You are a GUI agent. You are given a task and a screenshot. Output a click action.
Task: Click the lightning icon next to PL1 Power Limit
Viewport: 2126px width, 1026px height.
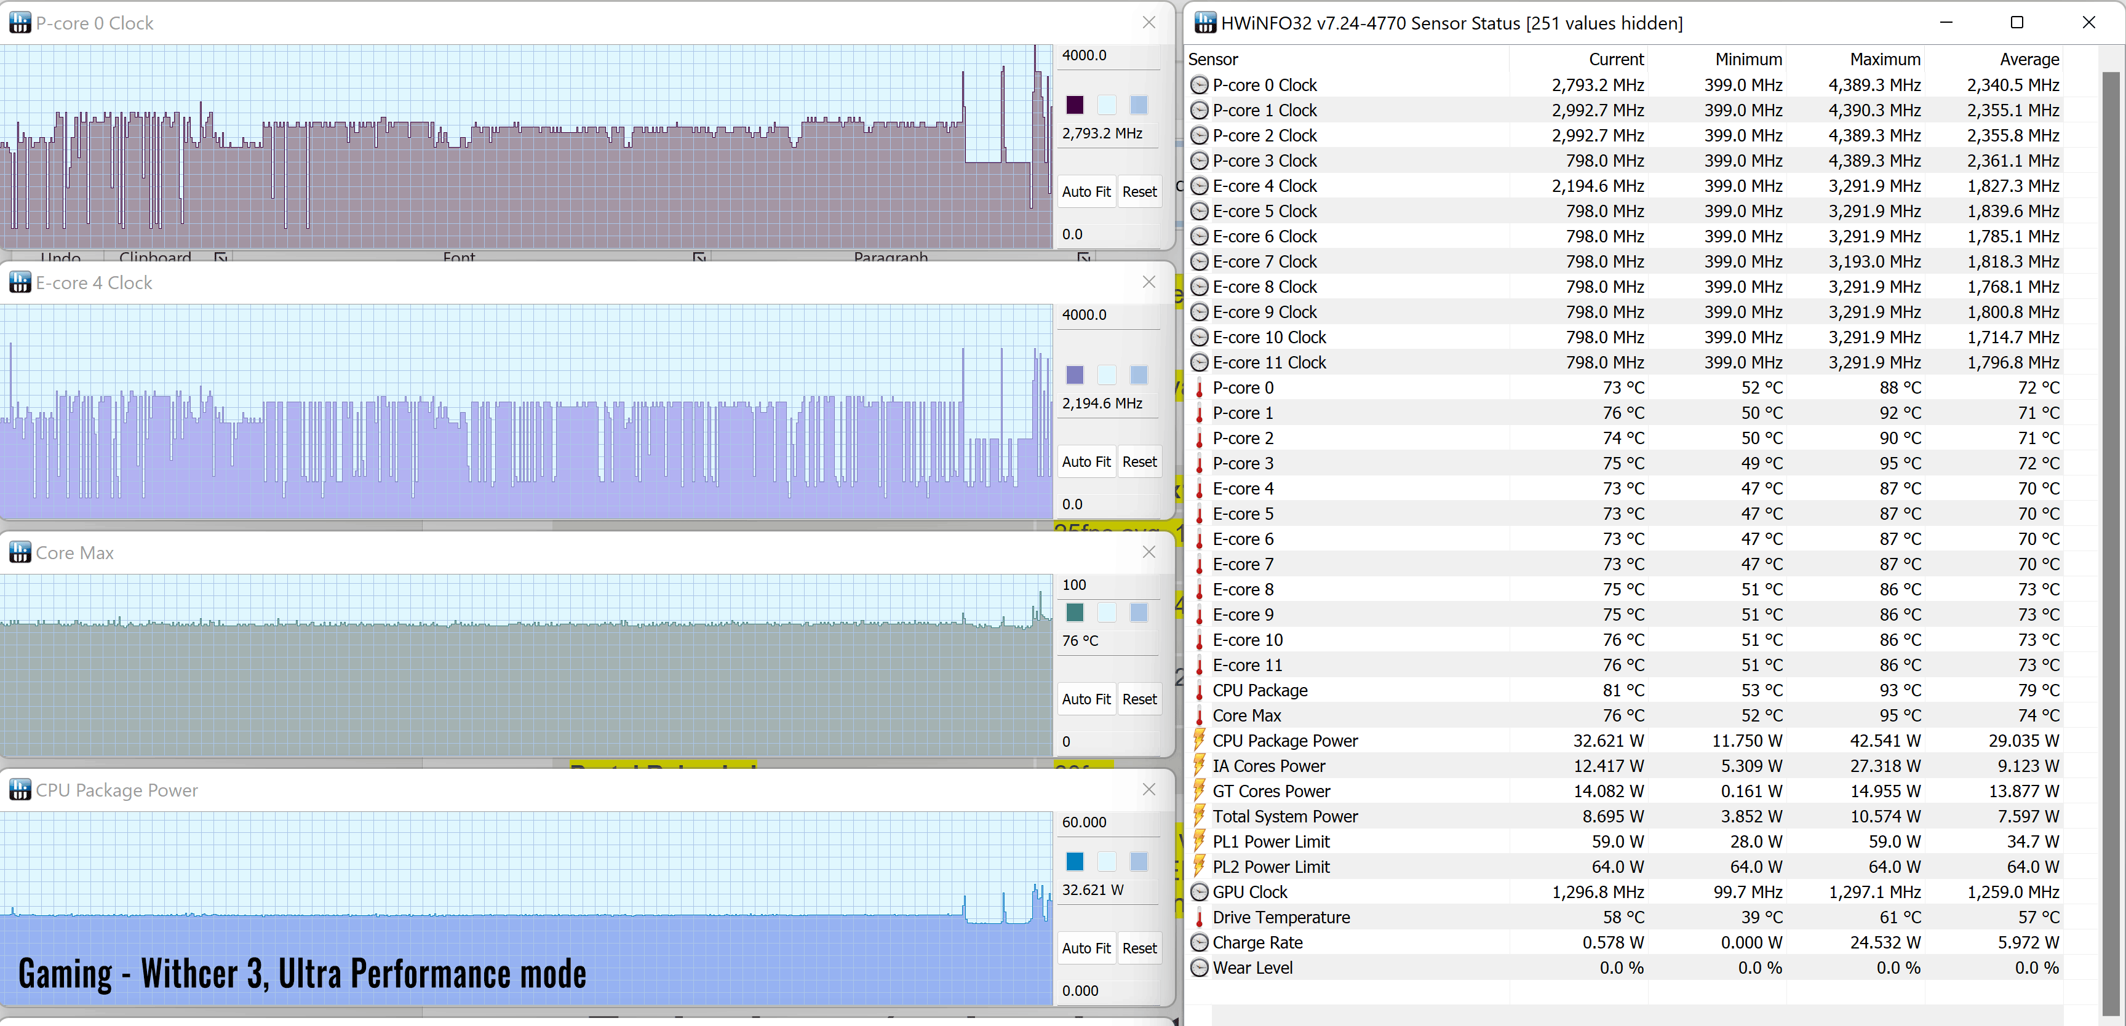[1199, 842]
